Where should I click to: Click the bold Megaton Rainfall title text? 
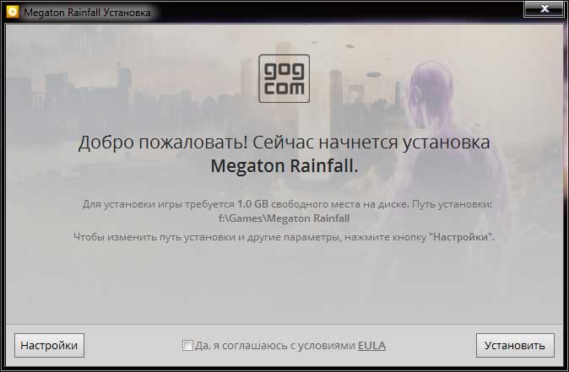(284, 166)
